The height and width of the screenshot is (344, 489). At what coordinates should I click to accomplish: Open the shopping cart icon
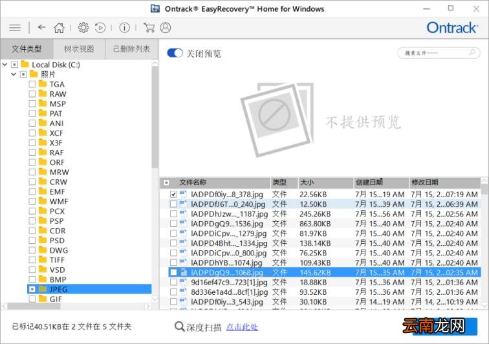point(149,28)
